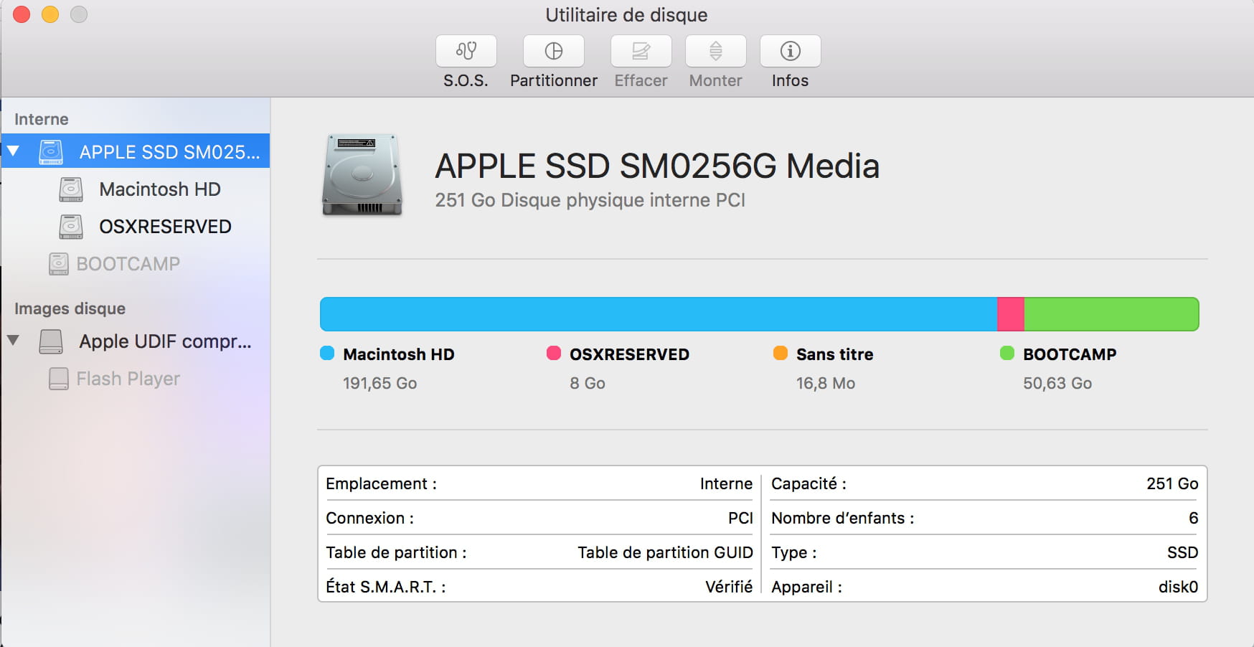This screenshot has height=647, width=1254.
Task: Click the Type value SSD
Action: 1183,553
